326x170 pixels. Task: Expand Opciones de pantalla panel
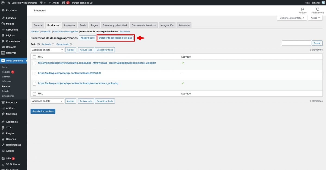click(x=292, y=18)
